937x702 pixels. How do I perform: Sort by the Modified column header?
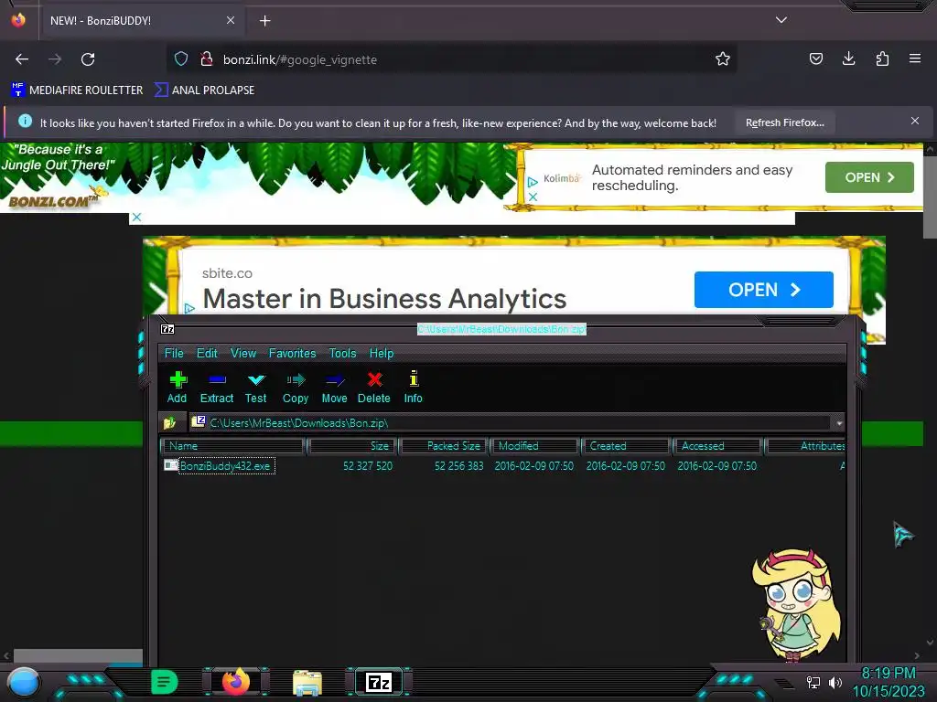tap(535, 446)
